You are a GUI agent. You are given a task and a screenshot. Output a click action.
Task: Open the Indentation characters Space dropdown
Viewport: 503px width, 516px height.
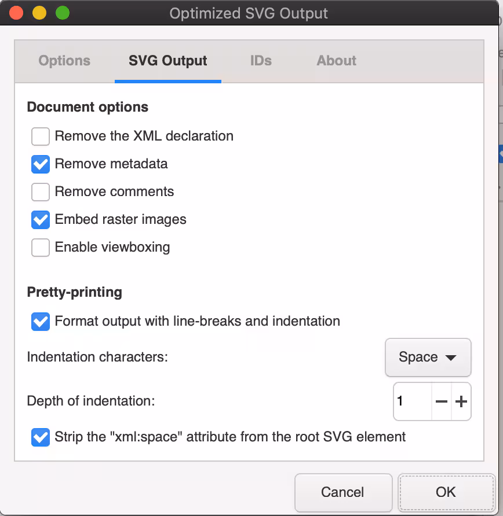[428, 357]
